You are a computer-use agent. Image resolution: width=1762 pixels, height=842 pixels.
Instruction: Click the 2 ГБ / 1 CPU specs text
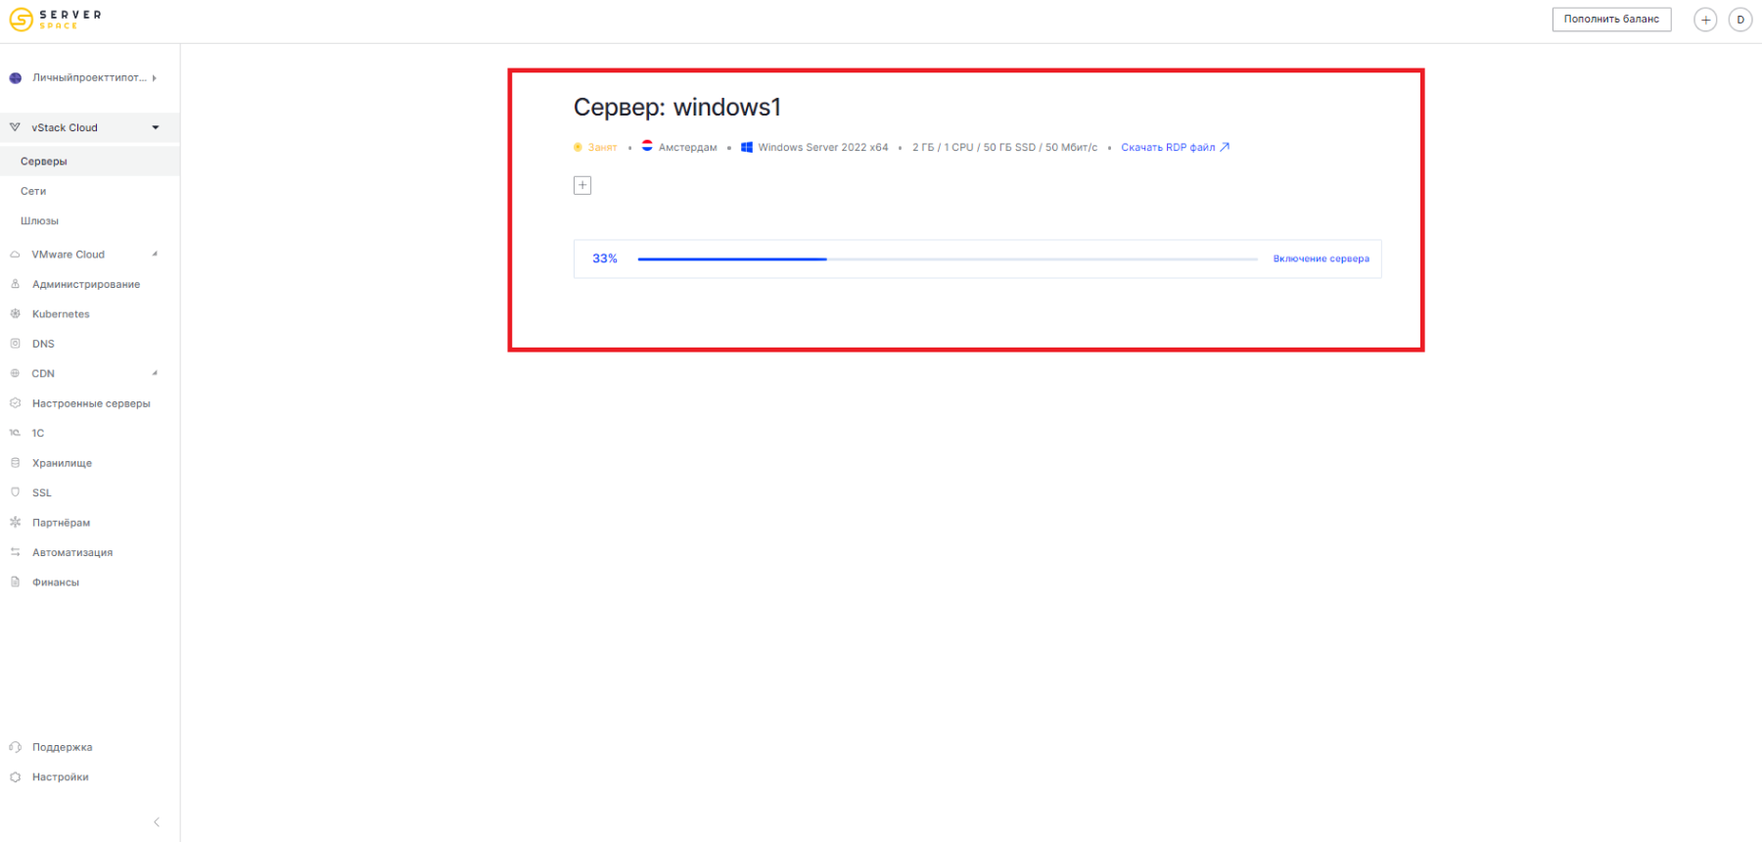(x=1004, y=148)
